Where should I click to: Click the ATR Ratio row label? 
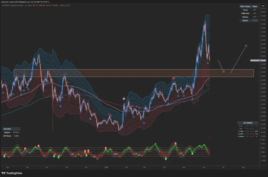[x=7, y=136]
